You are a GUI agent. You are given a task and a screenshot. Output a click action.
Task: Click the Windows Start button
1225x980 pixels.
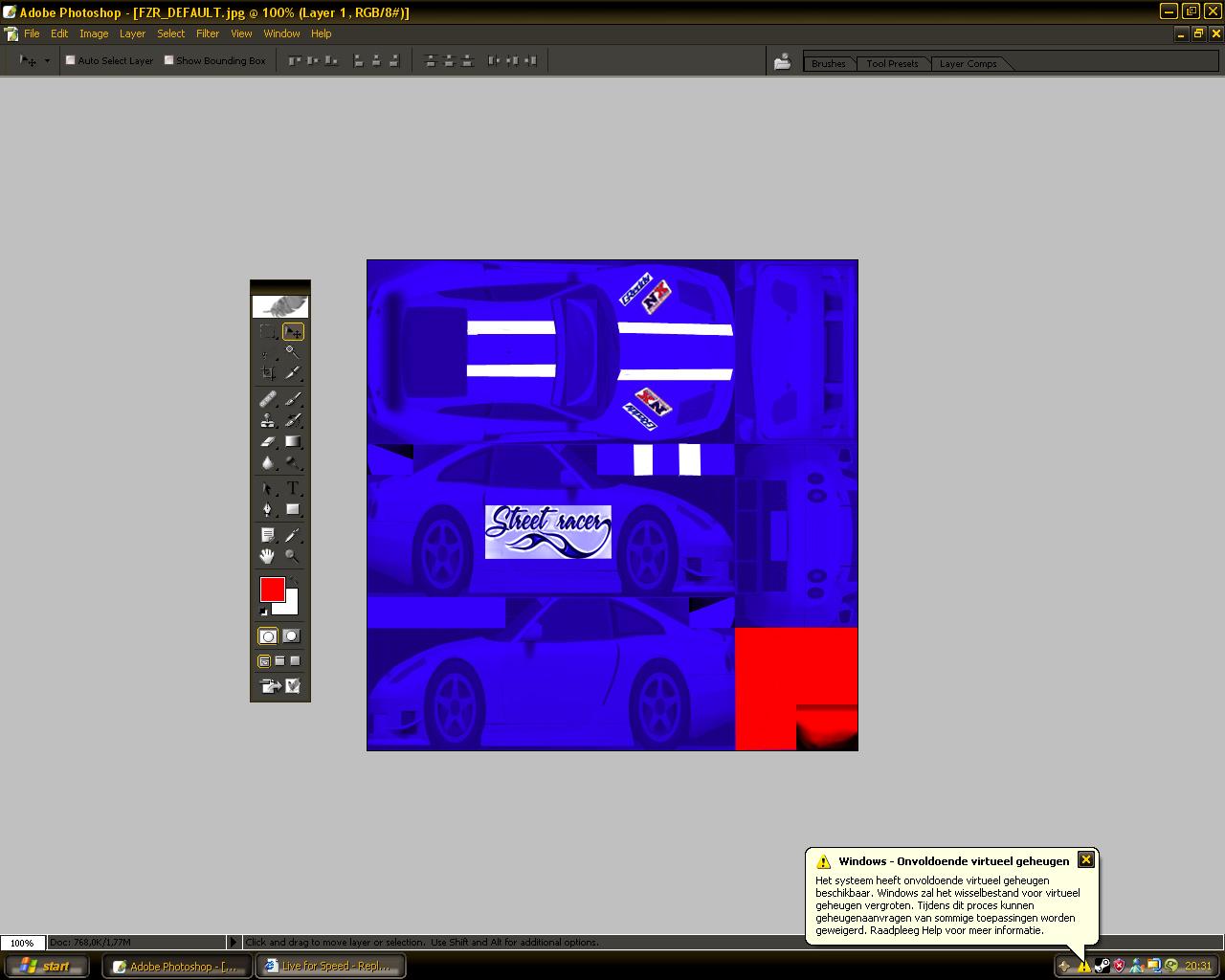tap(46, 967)
